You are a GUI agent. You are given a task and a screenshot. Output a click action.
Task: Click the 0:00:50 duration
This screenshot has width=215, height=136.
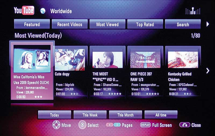coord(21,97)
